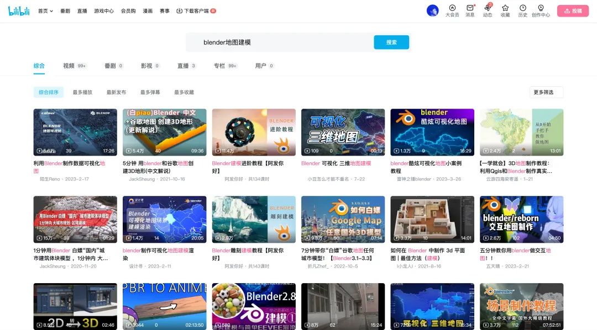Open the 番剧 nav menu item
Screen dimensions: 597x330
tap(65, 11)
